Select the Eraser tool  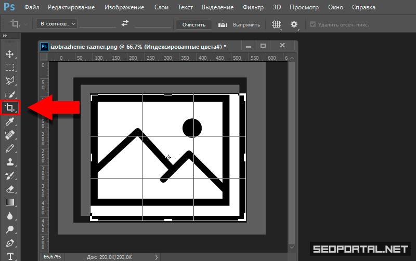click(x=10, y=189)
